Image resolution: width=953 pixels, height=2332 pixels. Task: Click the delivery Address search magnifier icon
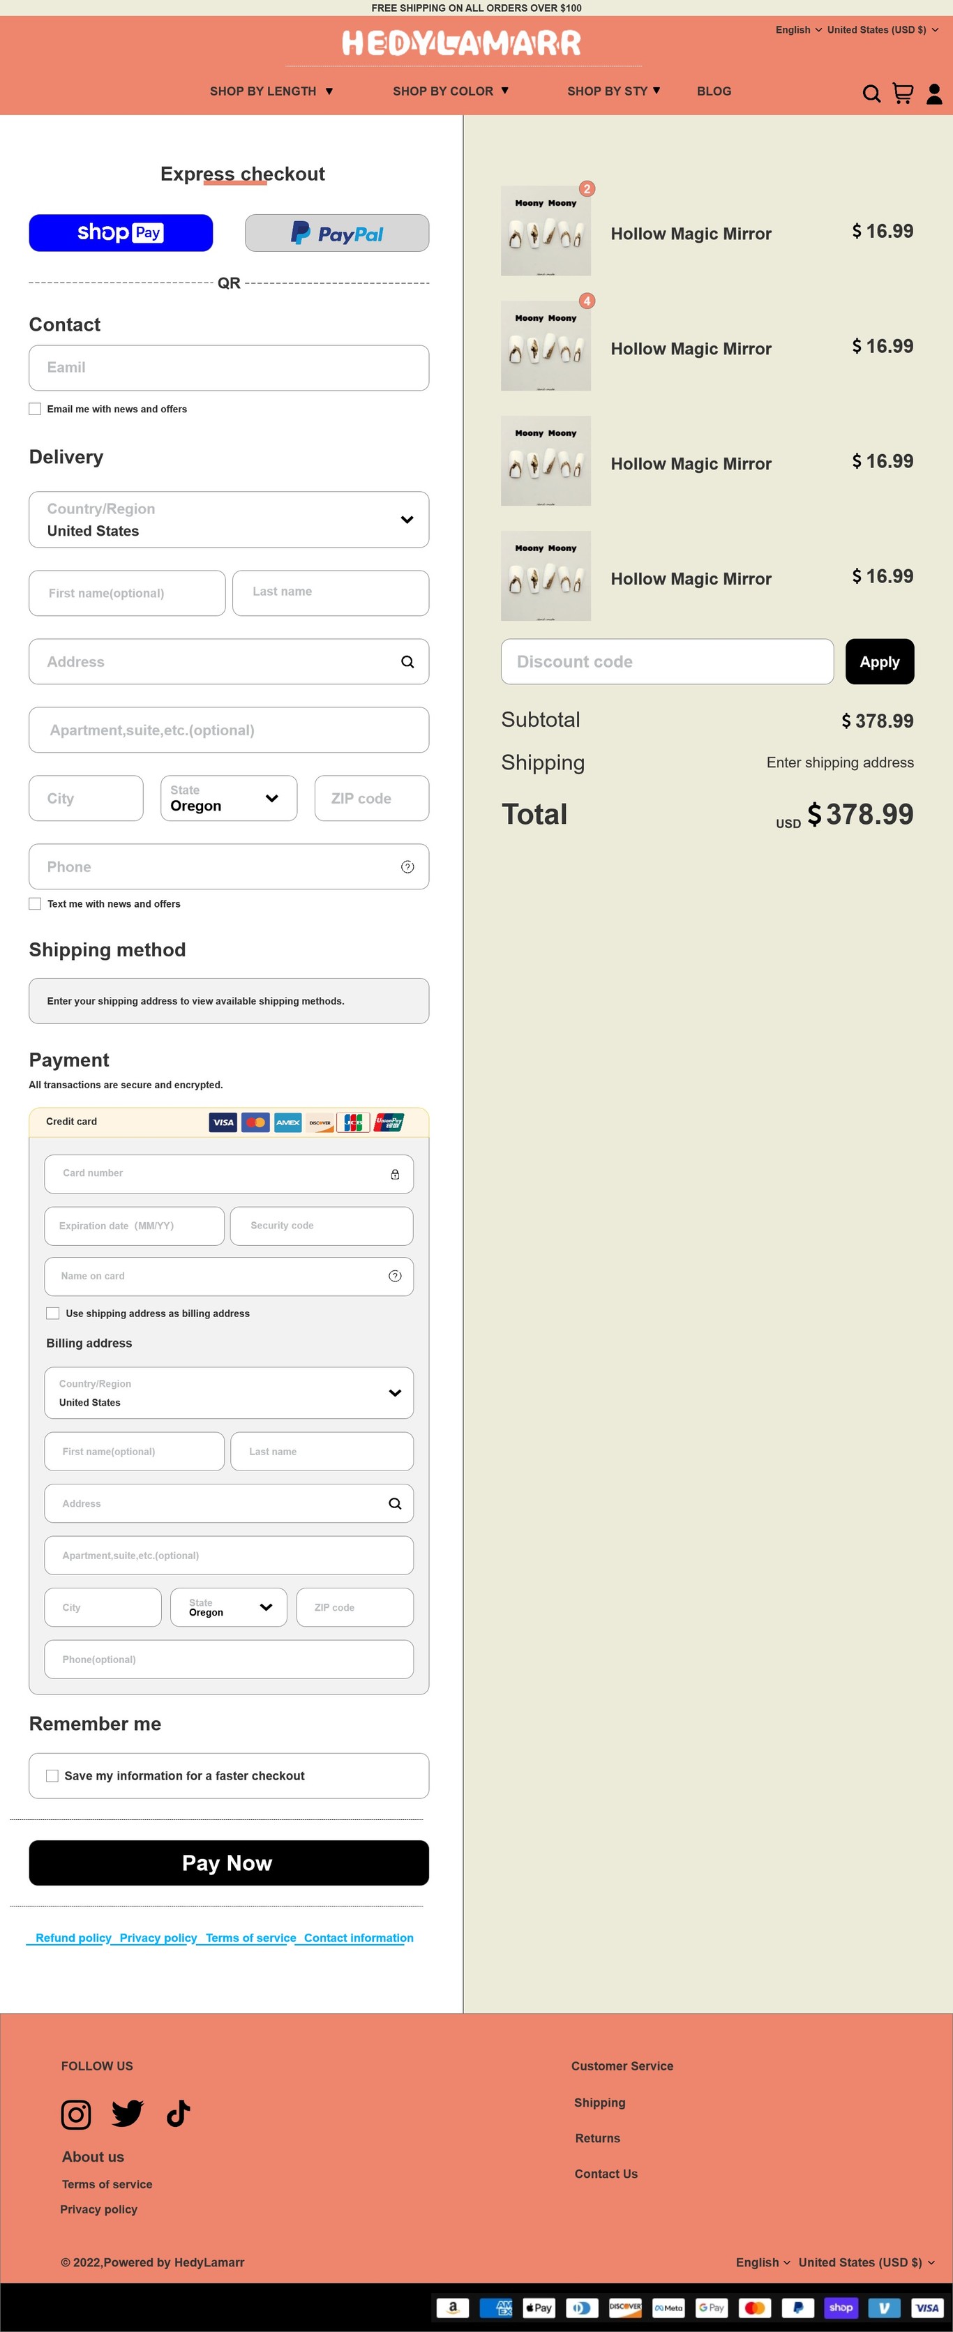click(407, 662)
